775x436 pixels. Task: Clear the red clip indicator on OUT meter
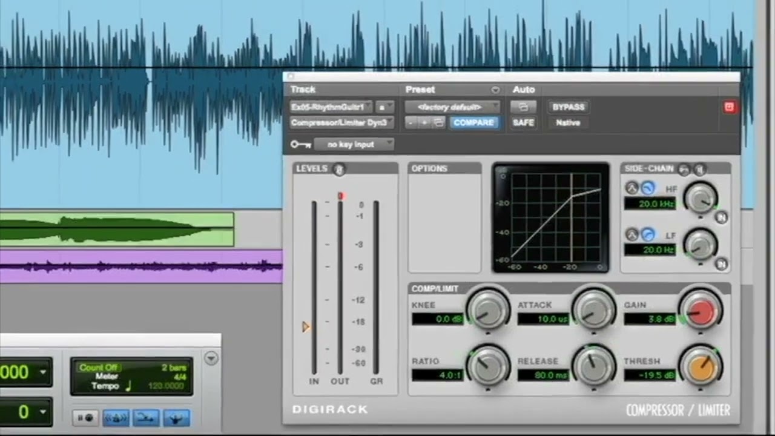point(340,196)
